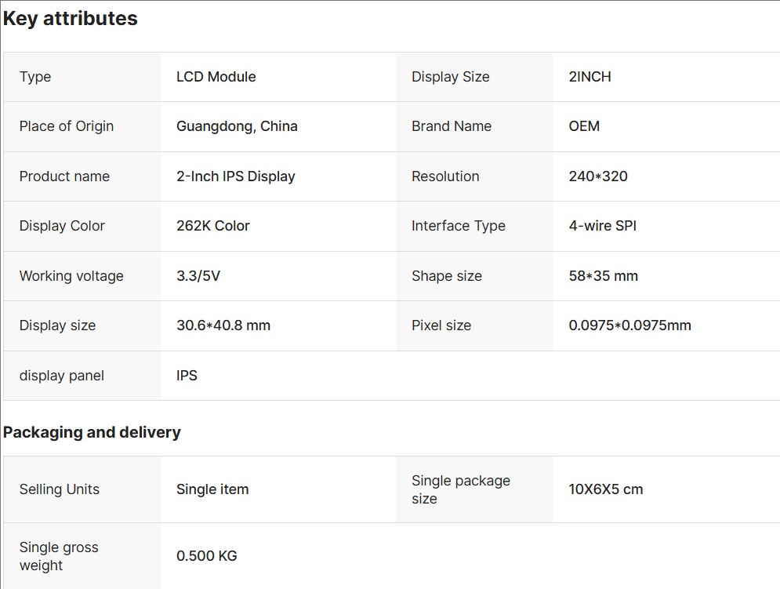Select the Display Size label cell
Screen dimensions: 780x589
(451, 77)
